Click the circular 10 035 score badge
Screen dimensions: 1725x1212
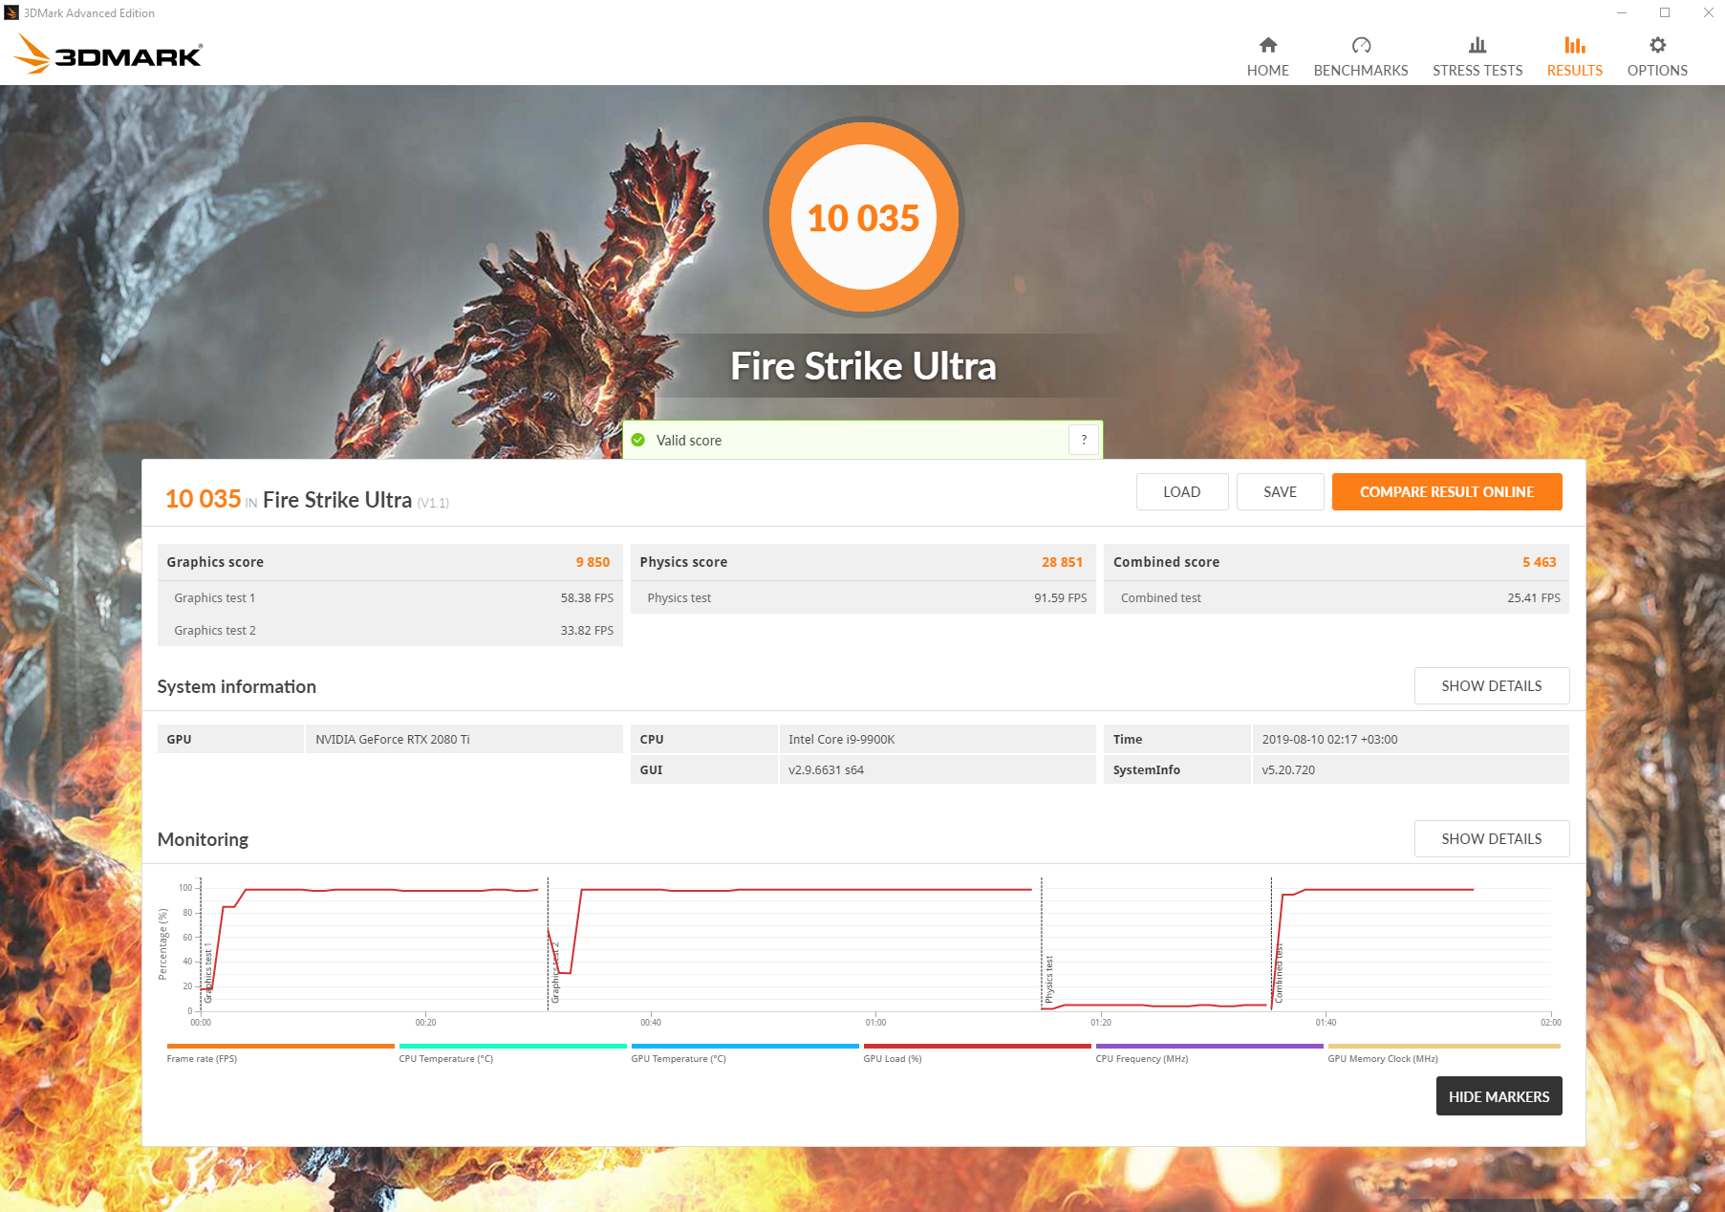[863, 218]
